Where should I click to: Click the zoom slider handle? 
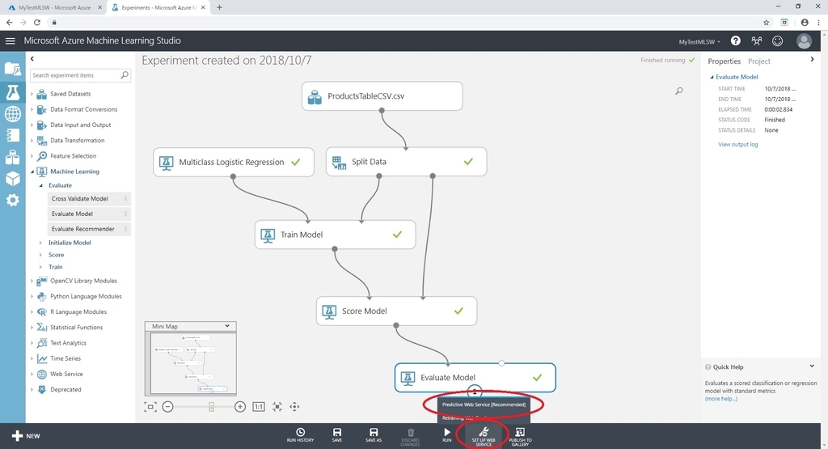coord(211,407)
